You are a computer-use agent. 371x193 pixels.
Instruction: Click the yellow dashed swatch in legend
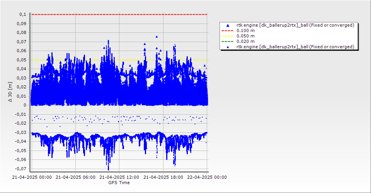coord(227,36)
